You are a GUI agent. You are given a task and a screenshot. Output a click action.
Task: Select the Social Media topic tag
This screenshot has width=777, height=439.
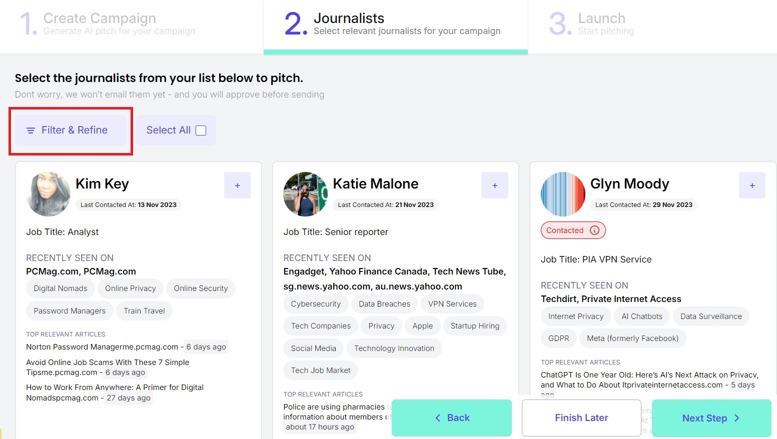point(314,348)
